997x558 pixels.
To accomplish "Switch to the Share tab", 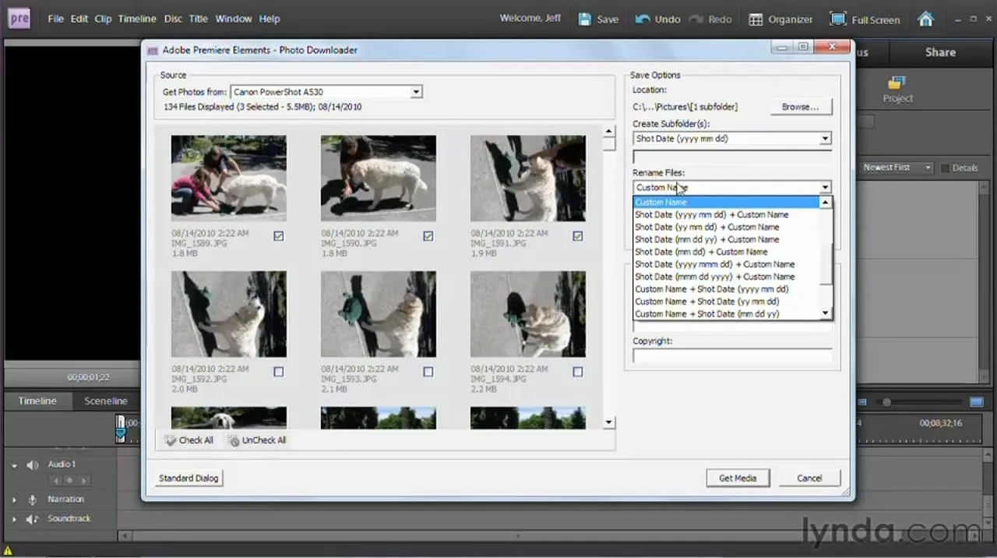I will pyautogui.click(x=940, y=52).
